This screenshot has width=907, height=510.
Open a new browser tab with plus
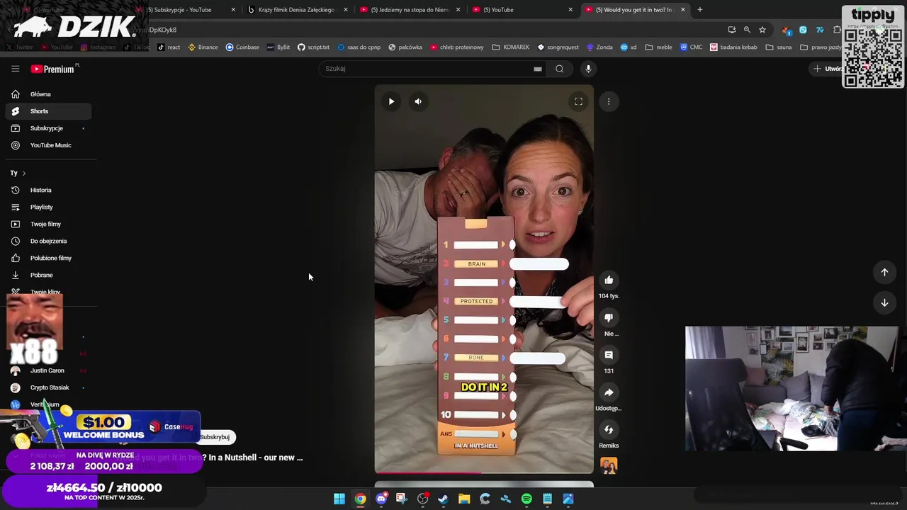[x=699, y=10]
